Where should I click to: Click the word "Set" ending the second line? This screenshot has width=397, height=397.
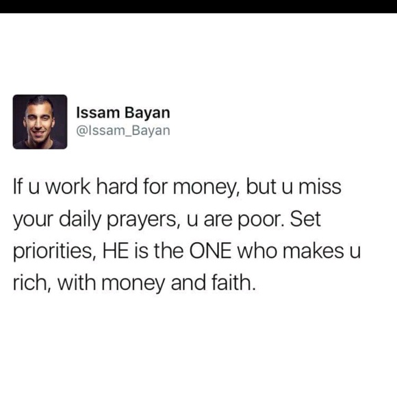305,219
